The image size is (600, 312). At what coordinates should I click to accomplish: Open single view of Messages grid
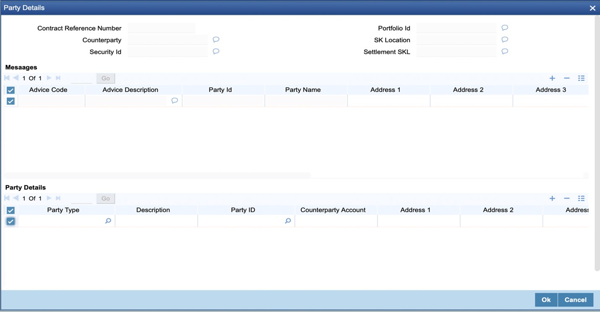(581, 78)
